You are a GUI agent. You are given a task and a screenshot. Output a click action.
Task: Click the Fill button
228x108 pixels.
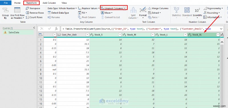(x=82, y=13)
